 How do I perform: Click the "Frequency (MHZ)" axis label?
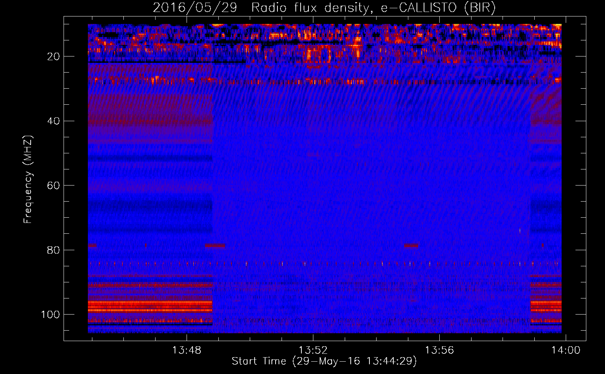tap(28, 179)
